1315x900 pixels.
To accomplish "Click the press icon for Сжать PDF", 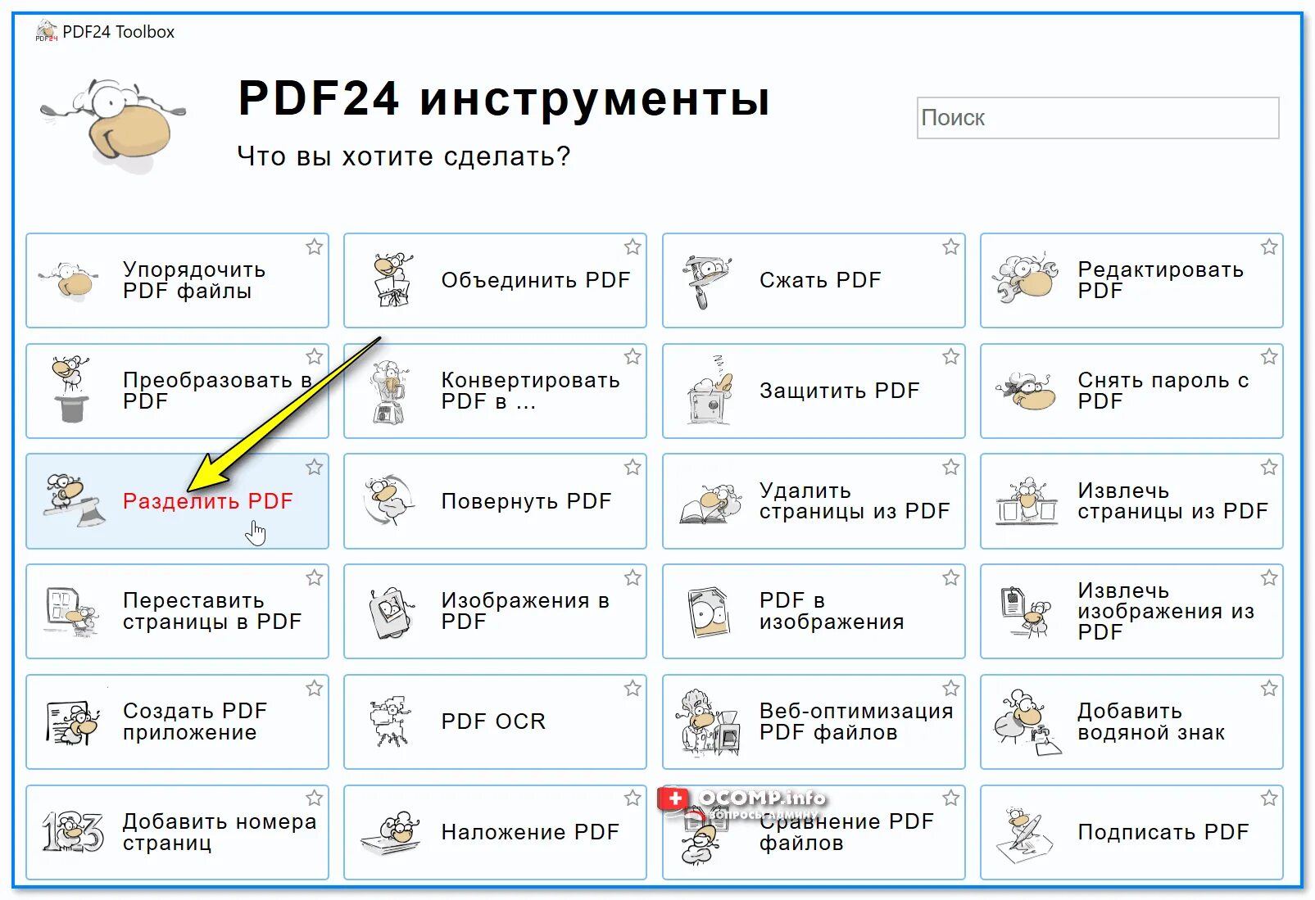I will click(x=705, y=281).
